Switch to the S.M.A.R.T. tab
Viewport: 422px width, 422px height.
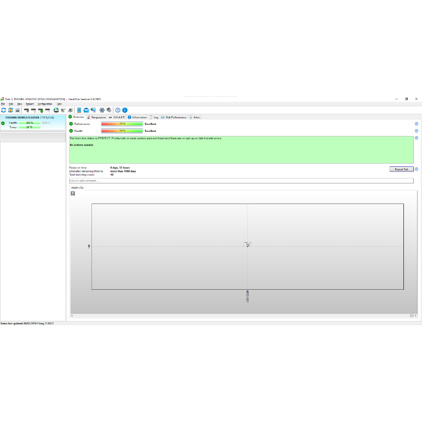117,117
